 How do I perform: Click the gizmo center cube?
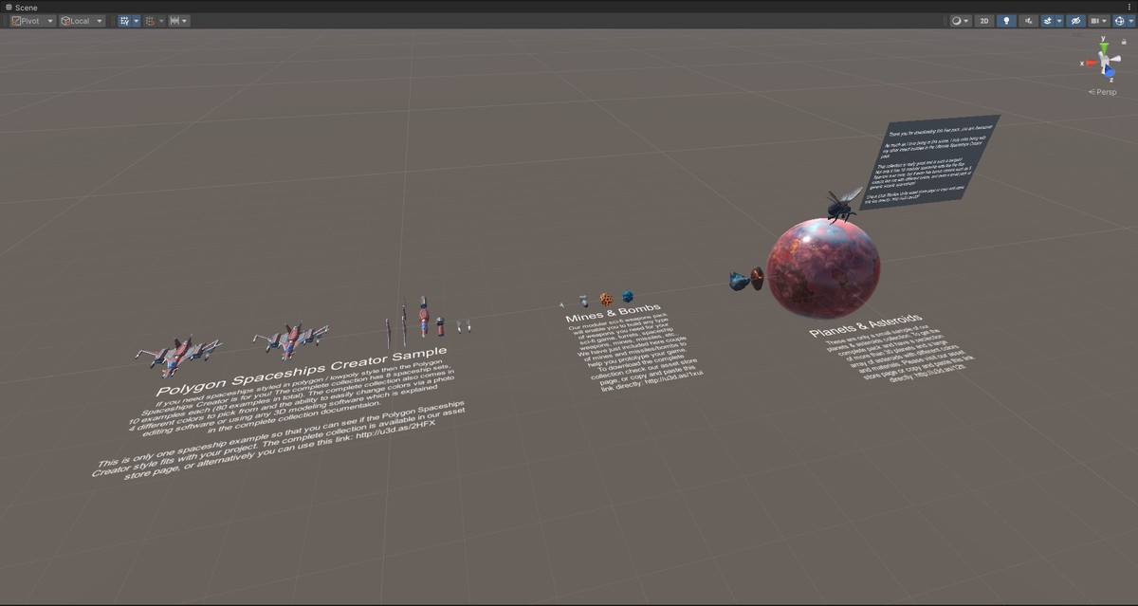[1105, 62]
